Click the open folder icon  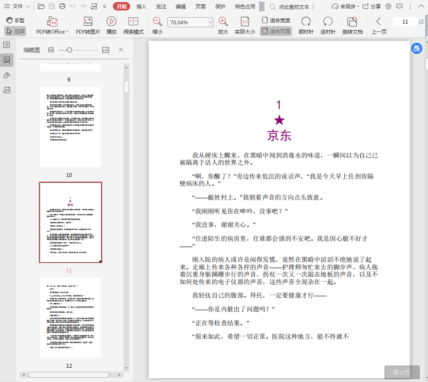coord(41,6)
